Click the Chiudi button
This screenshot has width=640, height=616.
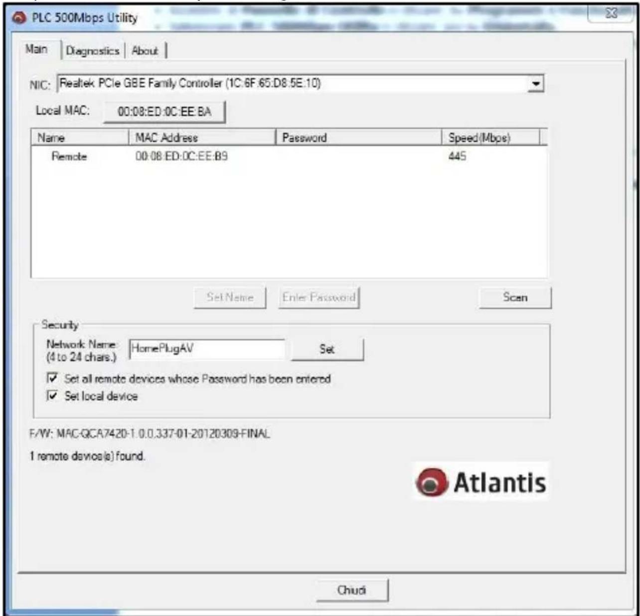tap(352, 591)
